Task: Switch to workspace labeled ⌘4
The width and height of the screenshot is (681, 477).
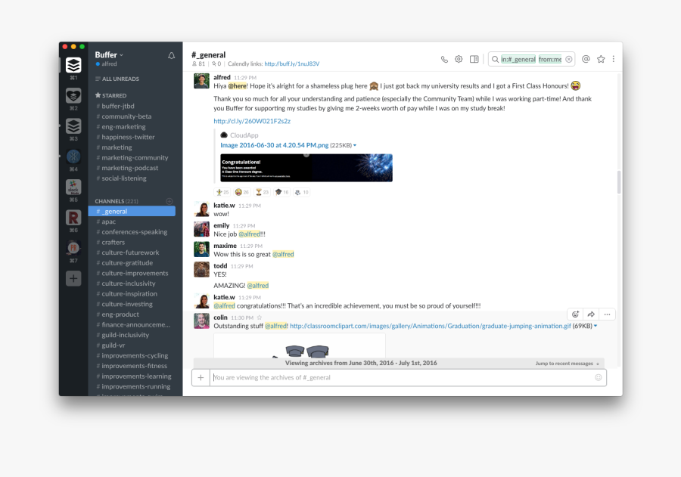Action: click(x=73, y=156)
